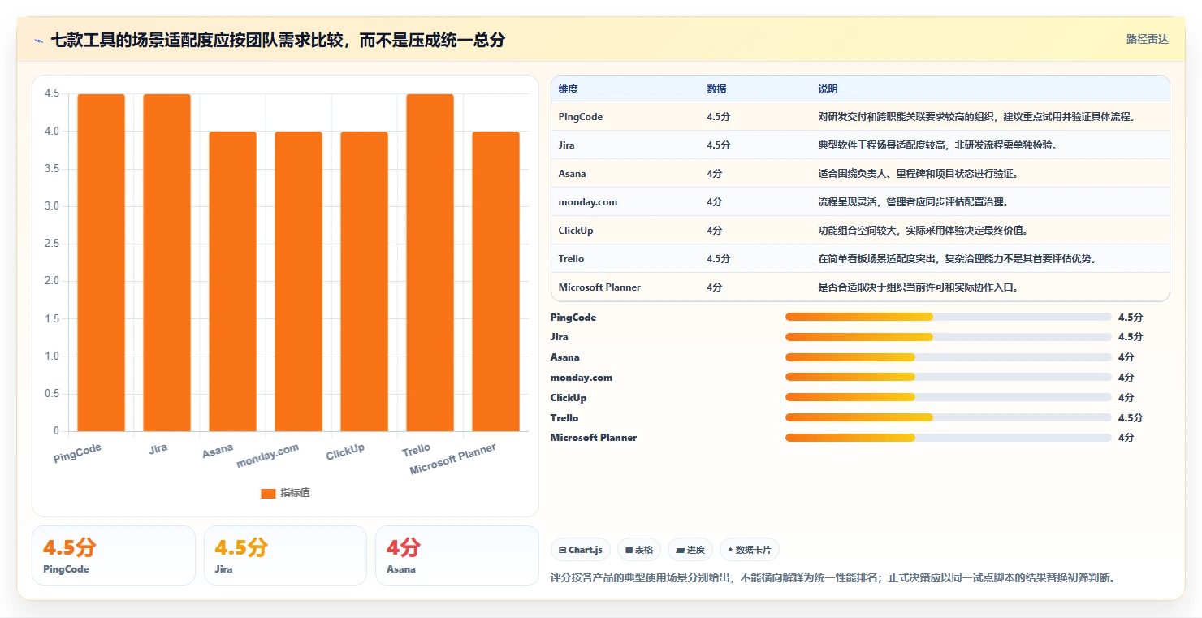This screenshot has width=1202, height=618.
Task: Click the Jira progress bar
Action: click(x=948, y=336)
